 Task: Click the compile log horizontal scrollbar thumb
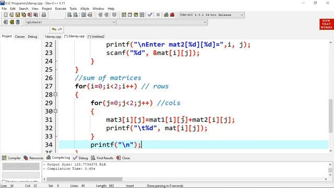(85, 179)
